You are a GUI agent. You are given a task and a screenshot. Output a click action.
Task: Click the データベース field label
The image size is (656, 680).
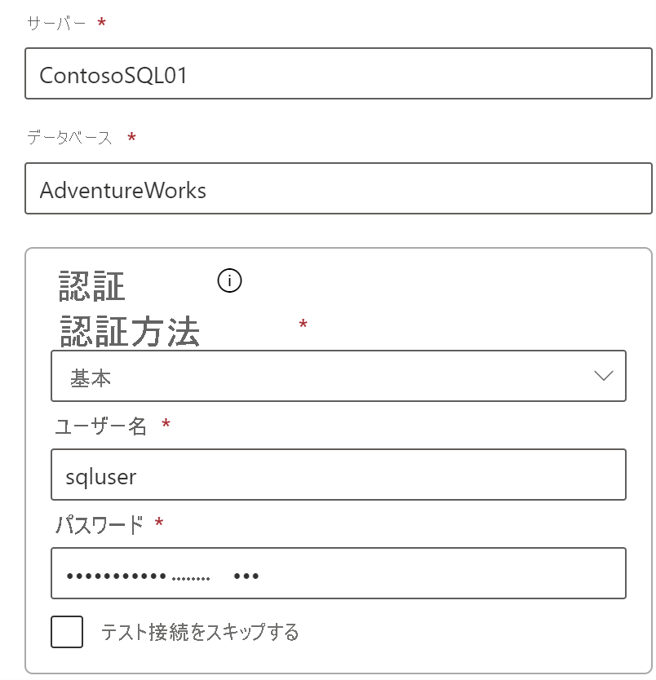click(69, 139)
